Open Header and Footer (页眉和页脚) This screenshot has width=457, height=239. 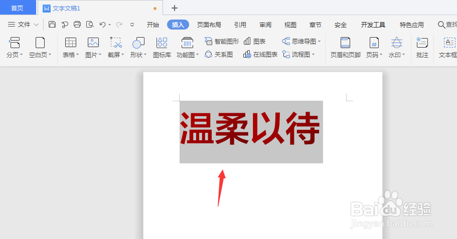point(345,47)
